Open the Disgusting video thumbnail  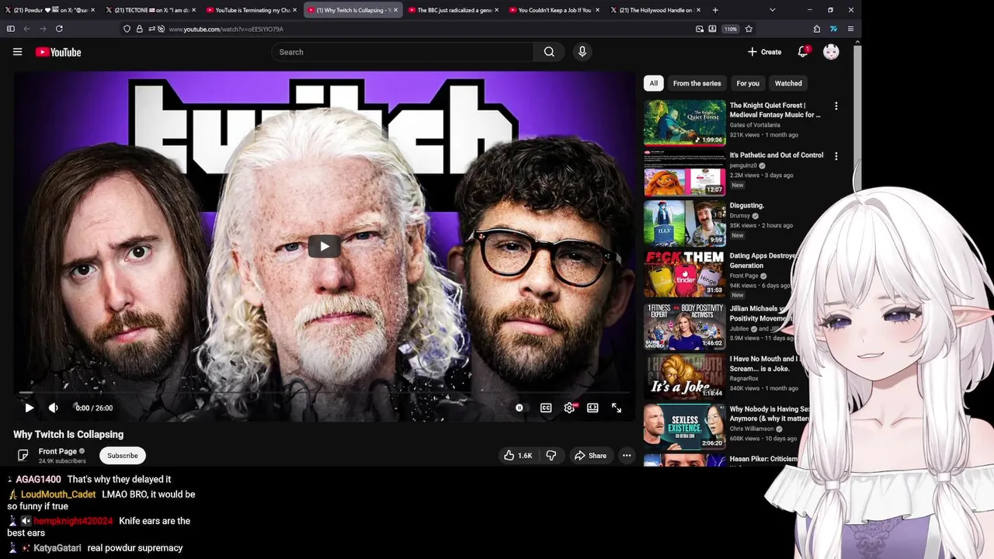pyautogui.click(x=685, y=224)
